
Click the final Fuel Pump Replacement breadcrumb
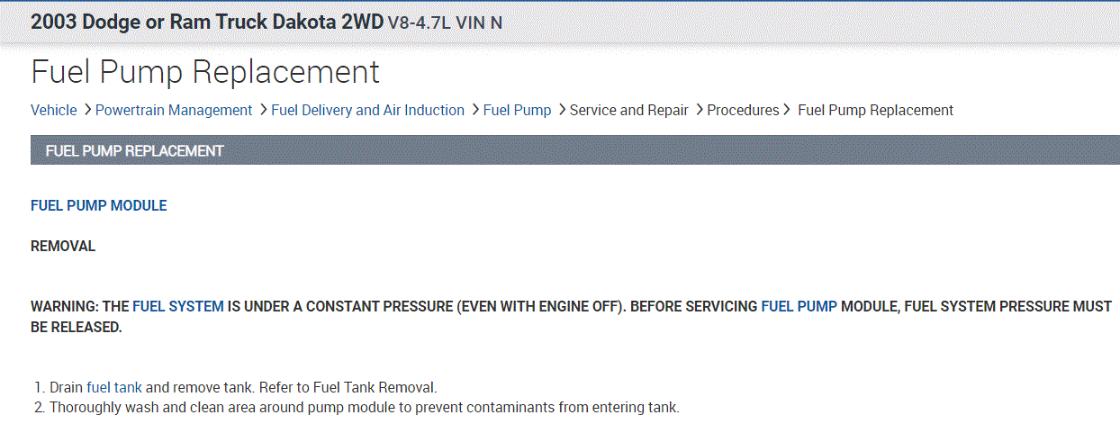coord(875,110)
